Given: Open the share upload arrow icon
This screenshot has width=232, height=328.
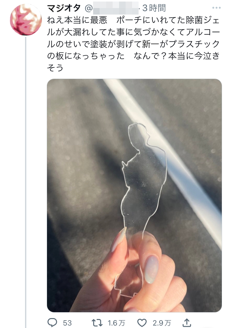Looking at the screenshot, I should (x=187, y=322).
